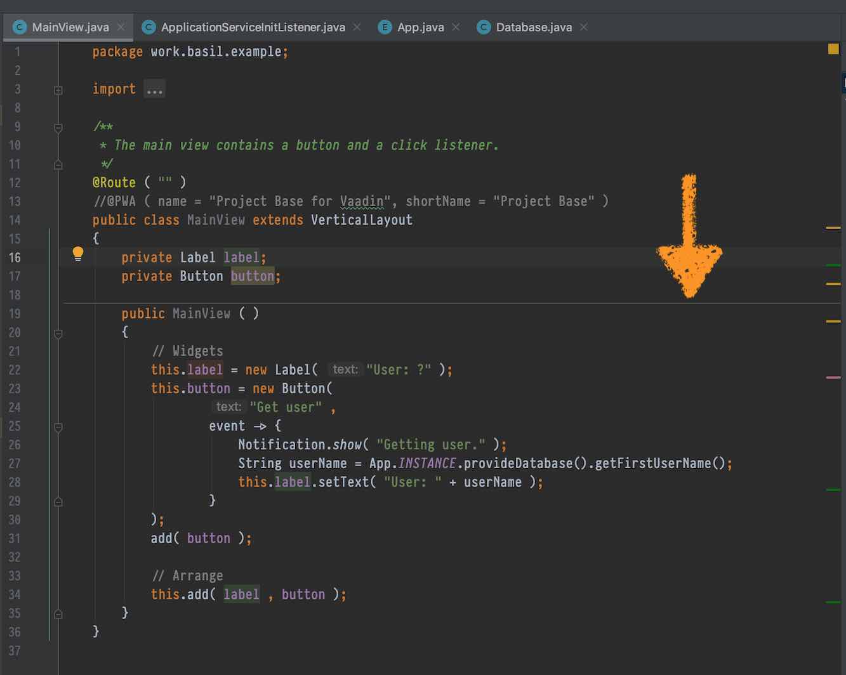Click the orange warning square above the error stripe

pyautogui.click(x=833, y=47)
